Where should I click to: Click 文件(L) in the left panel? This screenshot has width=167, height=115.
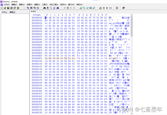4,12
